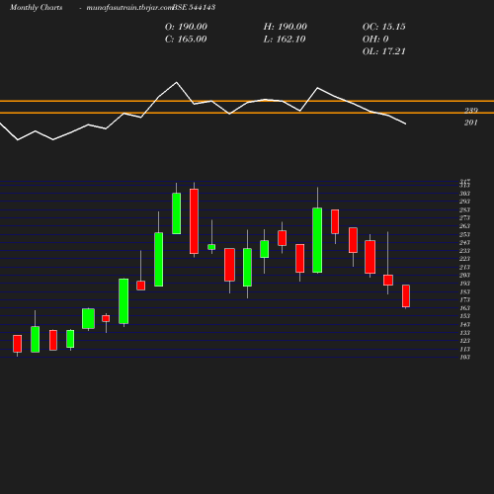Click the price axis label '103'
Image resolution: width=494 pixels, height=494 pixels.
464,357
